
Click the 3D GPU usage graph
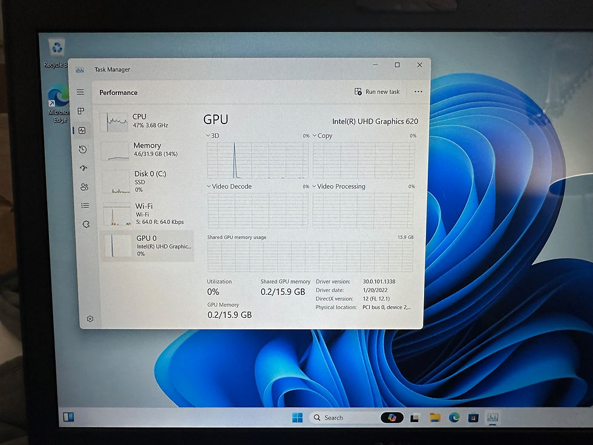click(x=258, y=160)
